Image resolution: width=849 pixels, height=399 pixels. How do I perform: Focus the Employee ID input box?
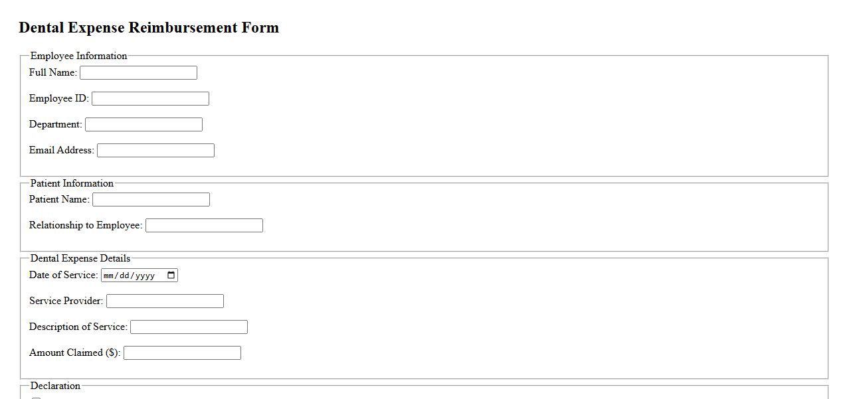[150, 99]
